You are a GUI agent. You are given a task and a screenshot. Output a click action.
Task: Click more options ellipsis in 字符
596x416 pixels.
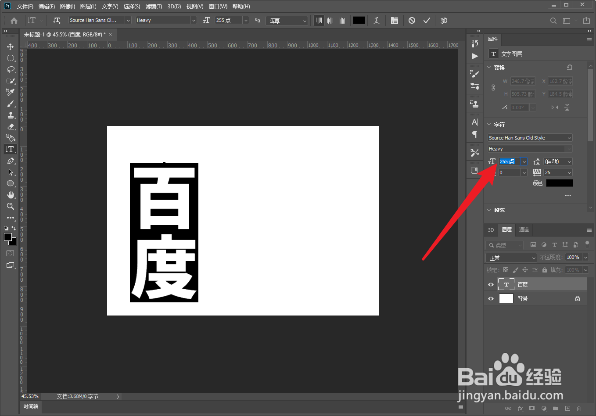click(568, 195)
